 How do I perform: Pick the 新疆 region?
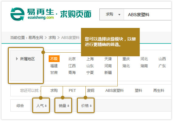point(108,73)
